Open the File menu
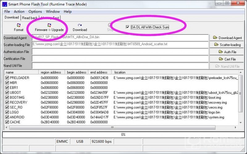247x154 pixels. (7, 12)
